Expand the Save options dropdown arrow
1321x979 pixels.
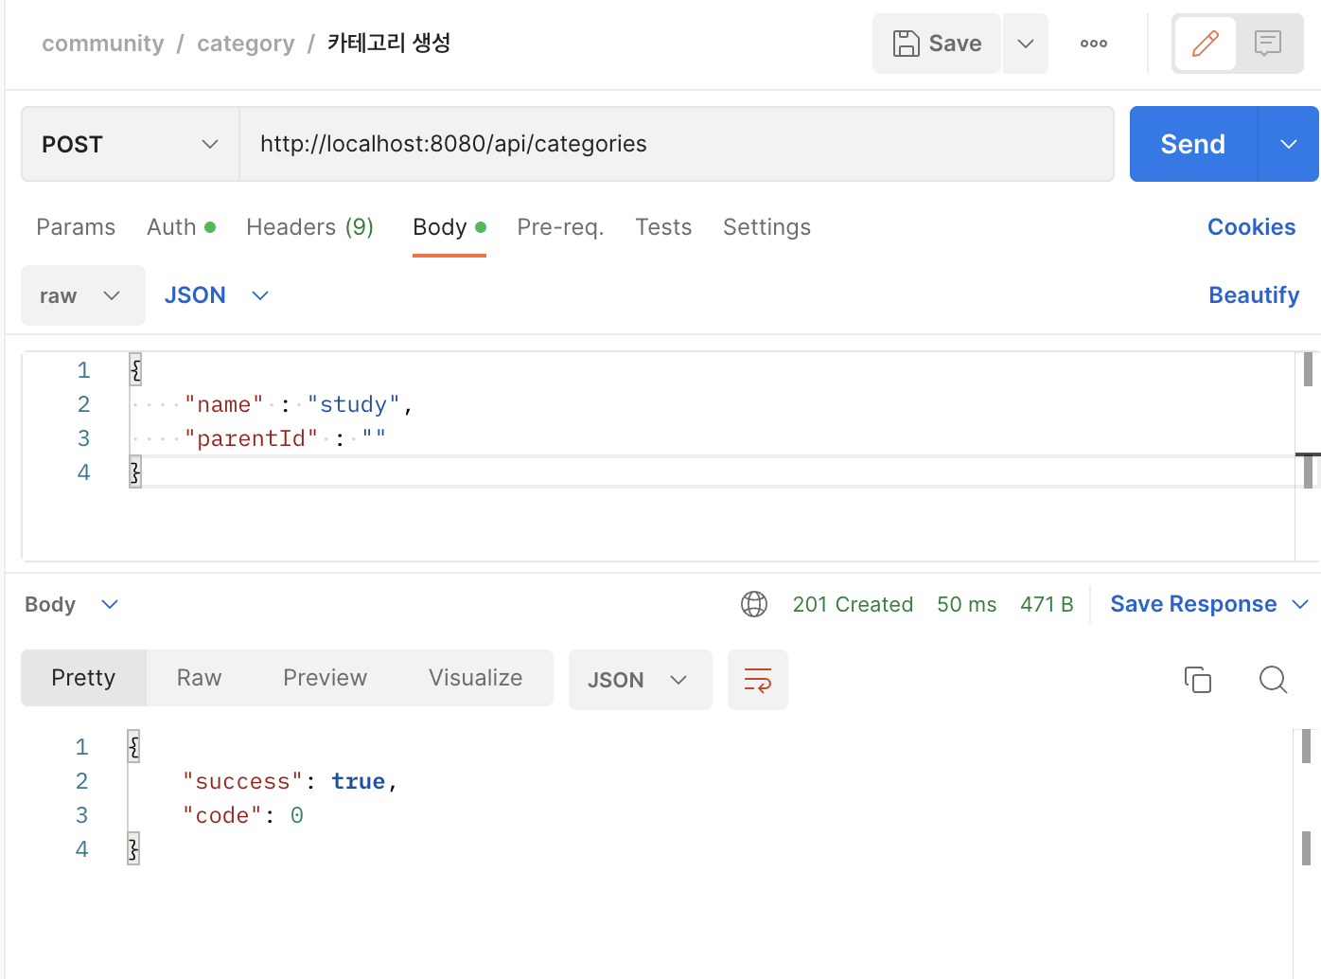(1026, 44)
